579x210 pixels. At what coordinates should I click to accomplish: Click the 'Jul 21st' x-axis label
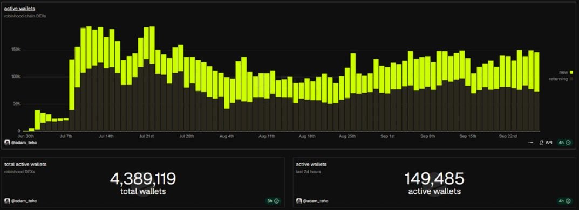pyautogui.click(x=146, y=136)
